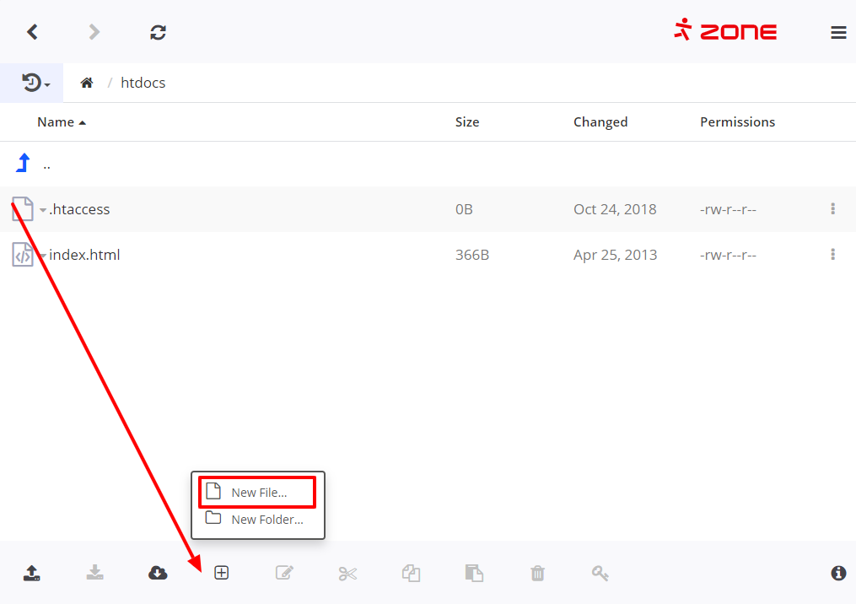Image resolution: width=856 pixels, height=604 pixels.
Task: Select New File... from the popup menu
Action: [x=258, y=493]
